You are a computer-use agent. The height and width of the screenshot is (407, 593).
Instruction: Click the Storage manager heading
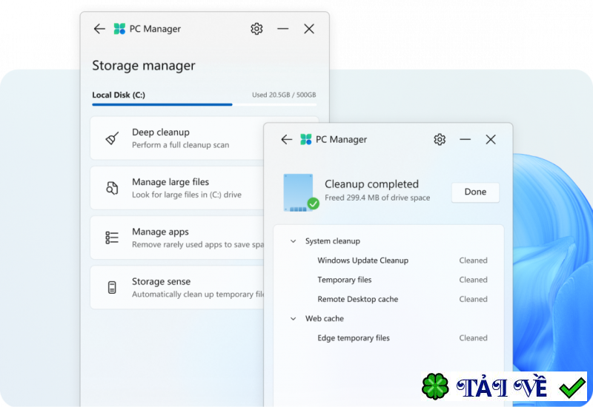[144, 65]
